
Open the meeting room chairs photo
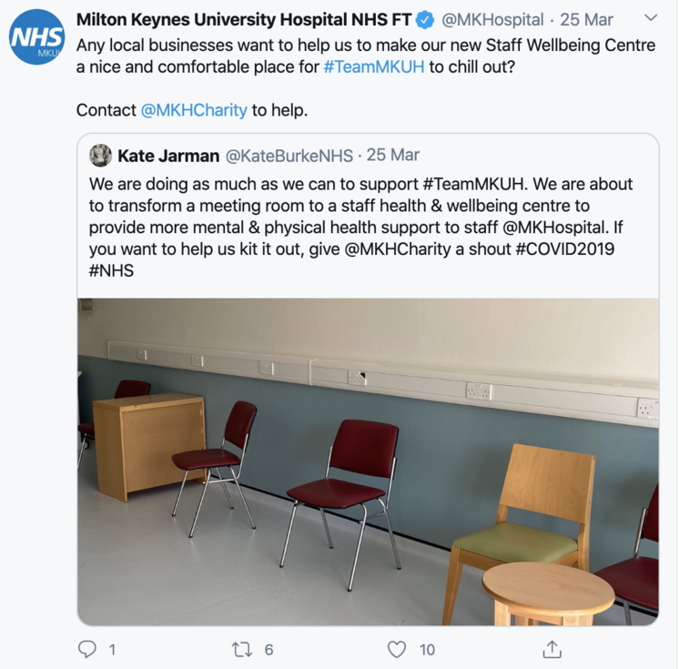pos(368,461)
